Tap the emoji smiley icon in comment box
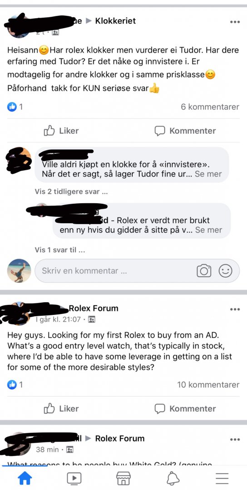247x490 pixels. [x=225, y=270]
